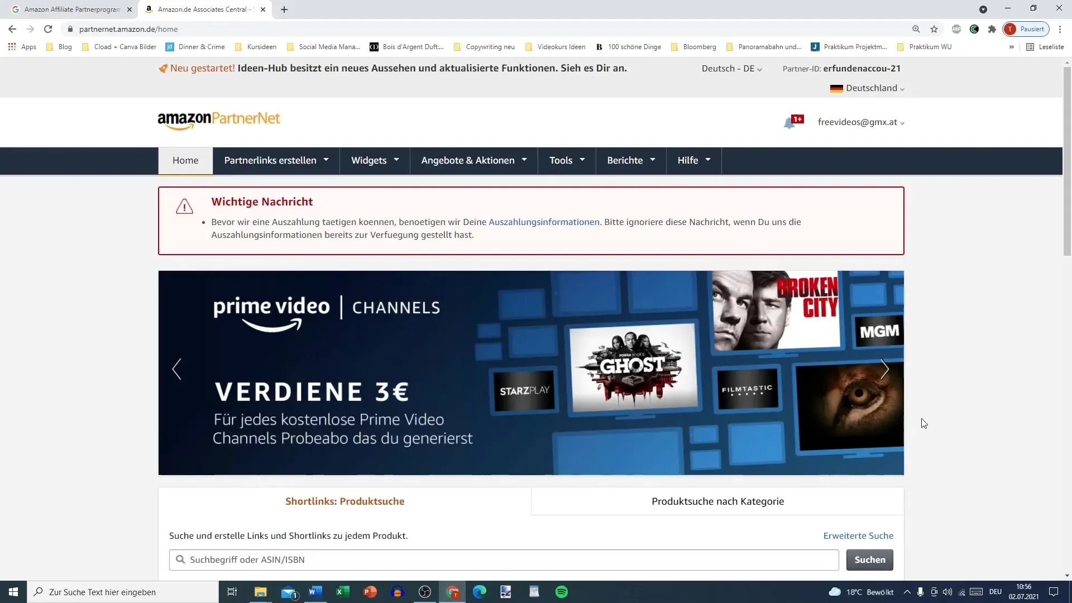Screen dimensions: 1072x603
Task: Open the Apps shortcut in bookmarks bar
Action: point(22,47)
